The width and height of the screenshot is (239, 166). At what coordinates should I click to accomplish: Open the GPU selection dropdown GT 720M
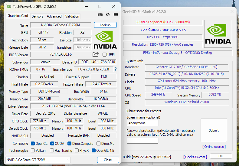(38, 160)
